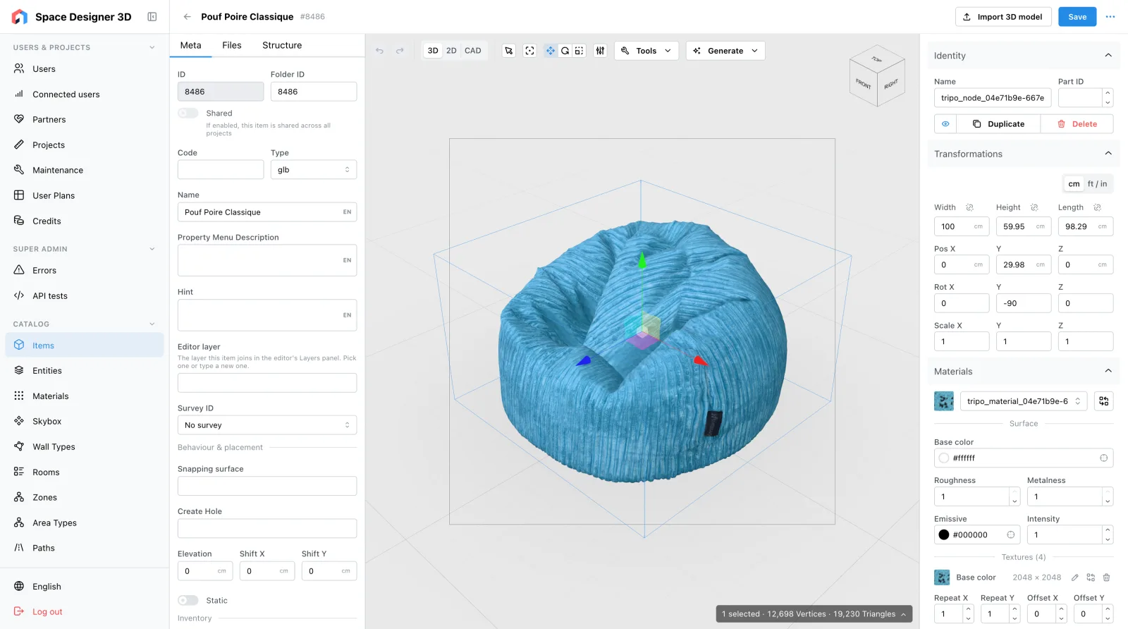Click the focus-on-selection frame icon

click(530, 51)
